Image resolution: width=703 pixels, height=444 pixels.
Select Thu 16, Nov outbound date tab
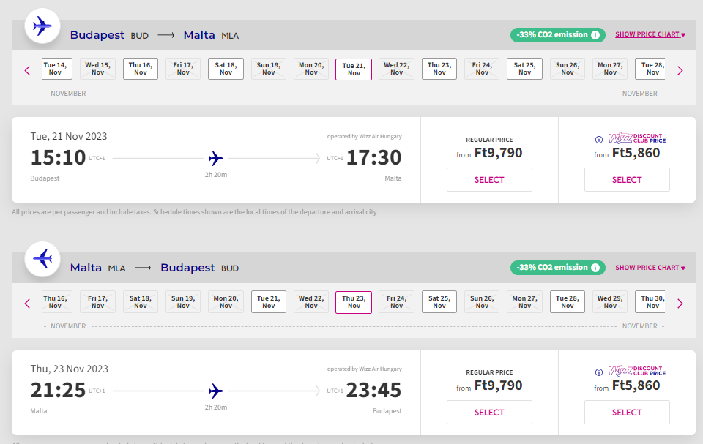pos(141,69)
